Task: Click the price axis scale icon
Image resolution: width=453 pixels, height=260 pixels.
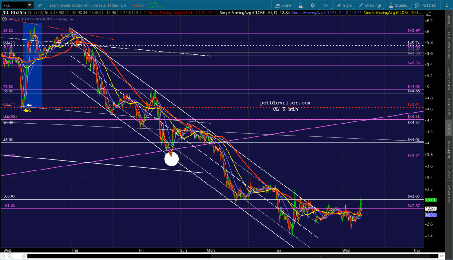Action: coord(428,13)
